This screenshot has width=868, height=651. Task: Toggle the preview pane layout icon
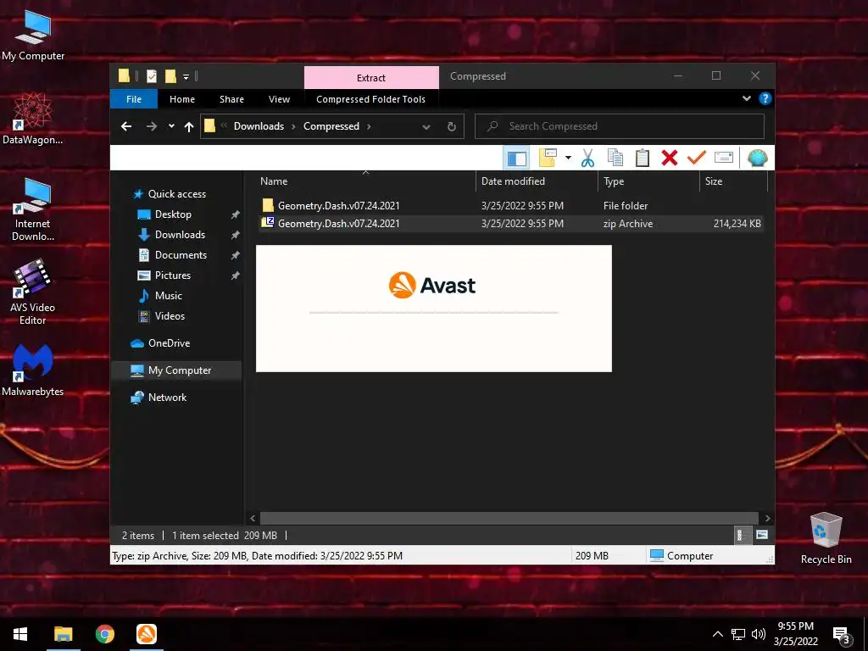point(516,159)
